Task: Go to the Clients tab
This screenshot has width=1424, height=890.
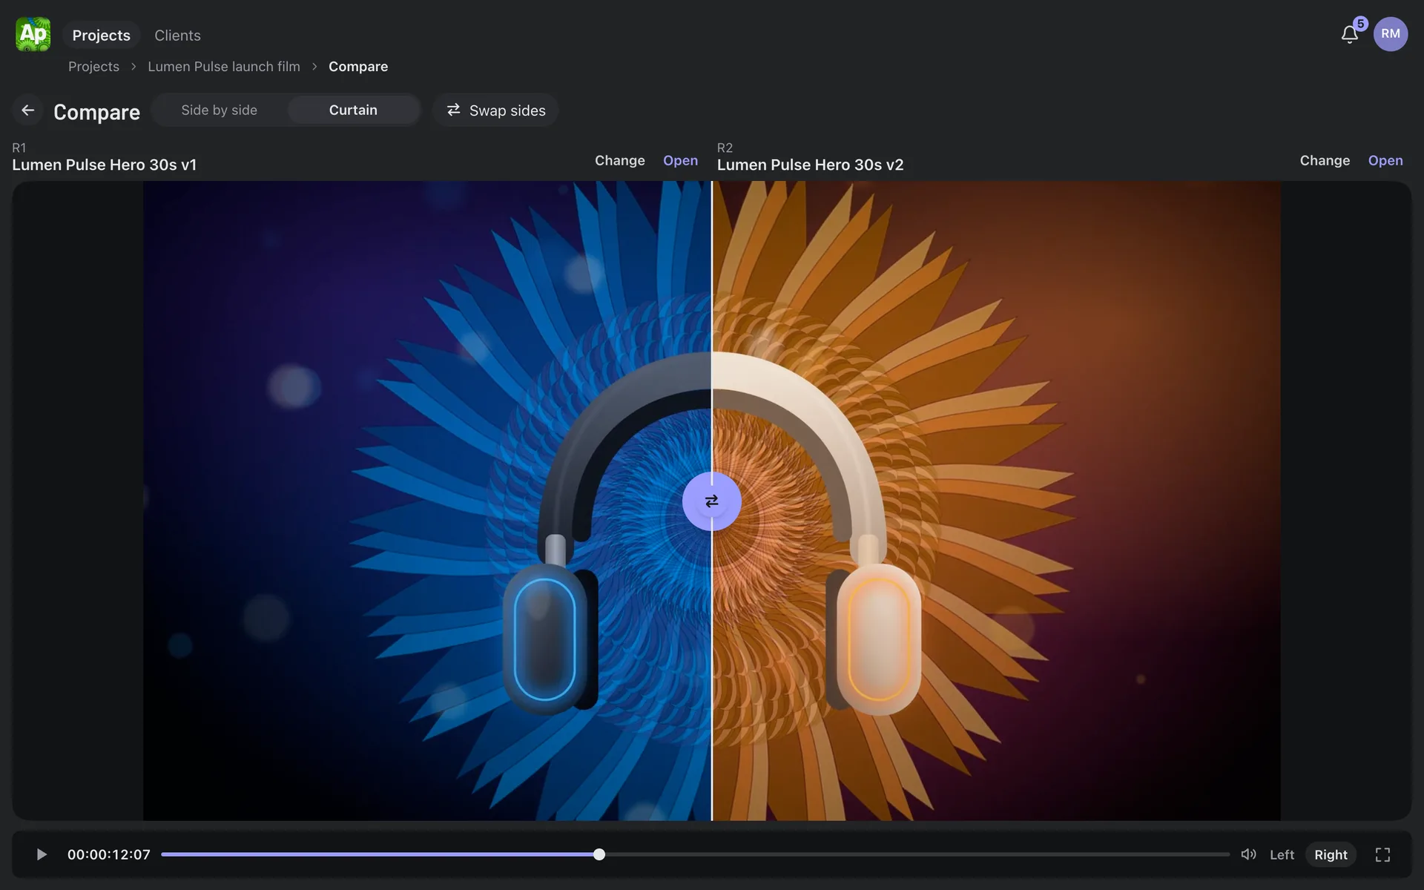Action: [x=177, y=35]
